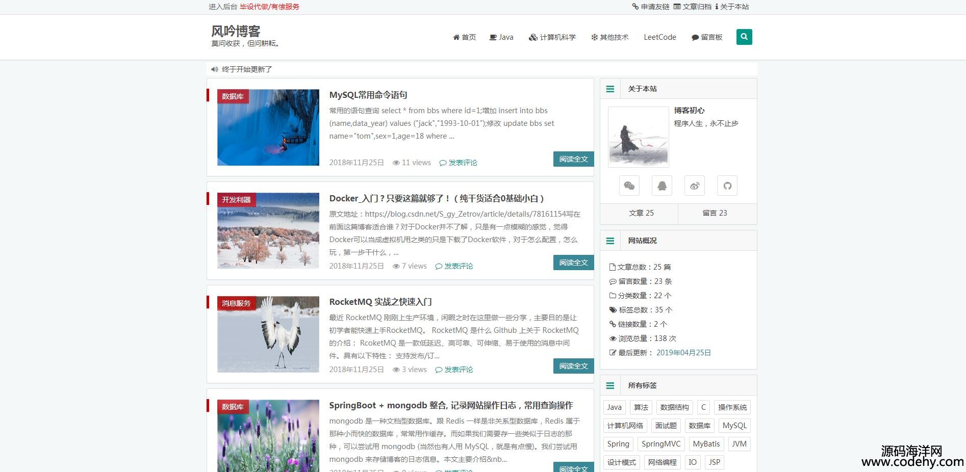Open the GitHub social icon
Image resolution: width=966 pixels, height=472 pixels.
pos(727,186)
